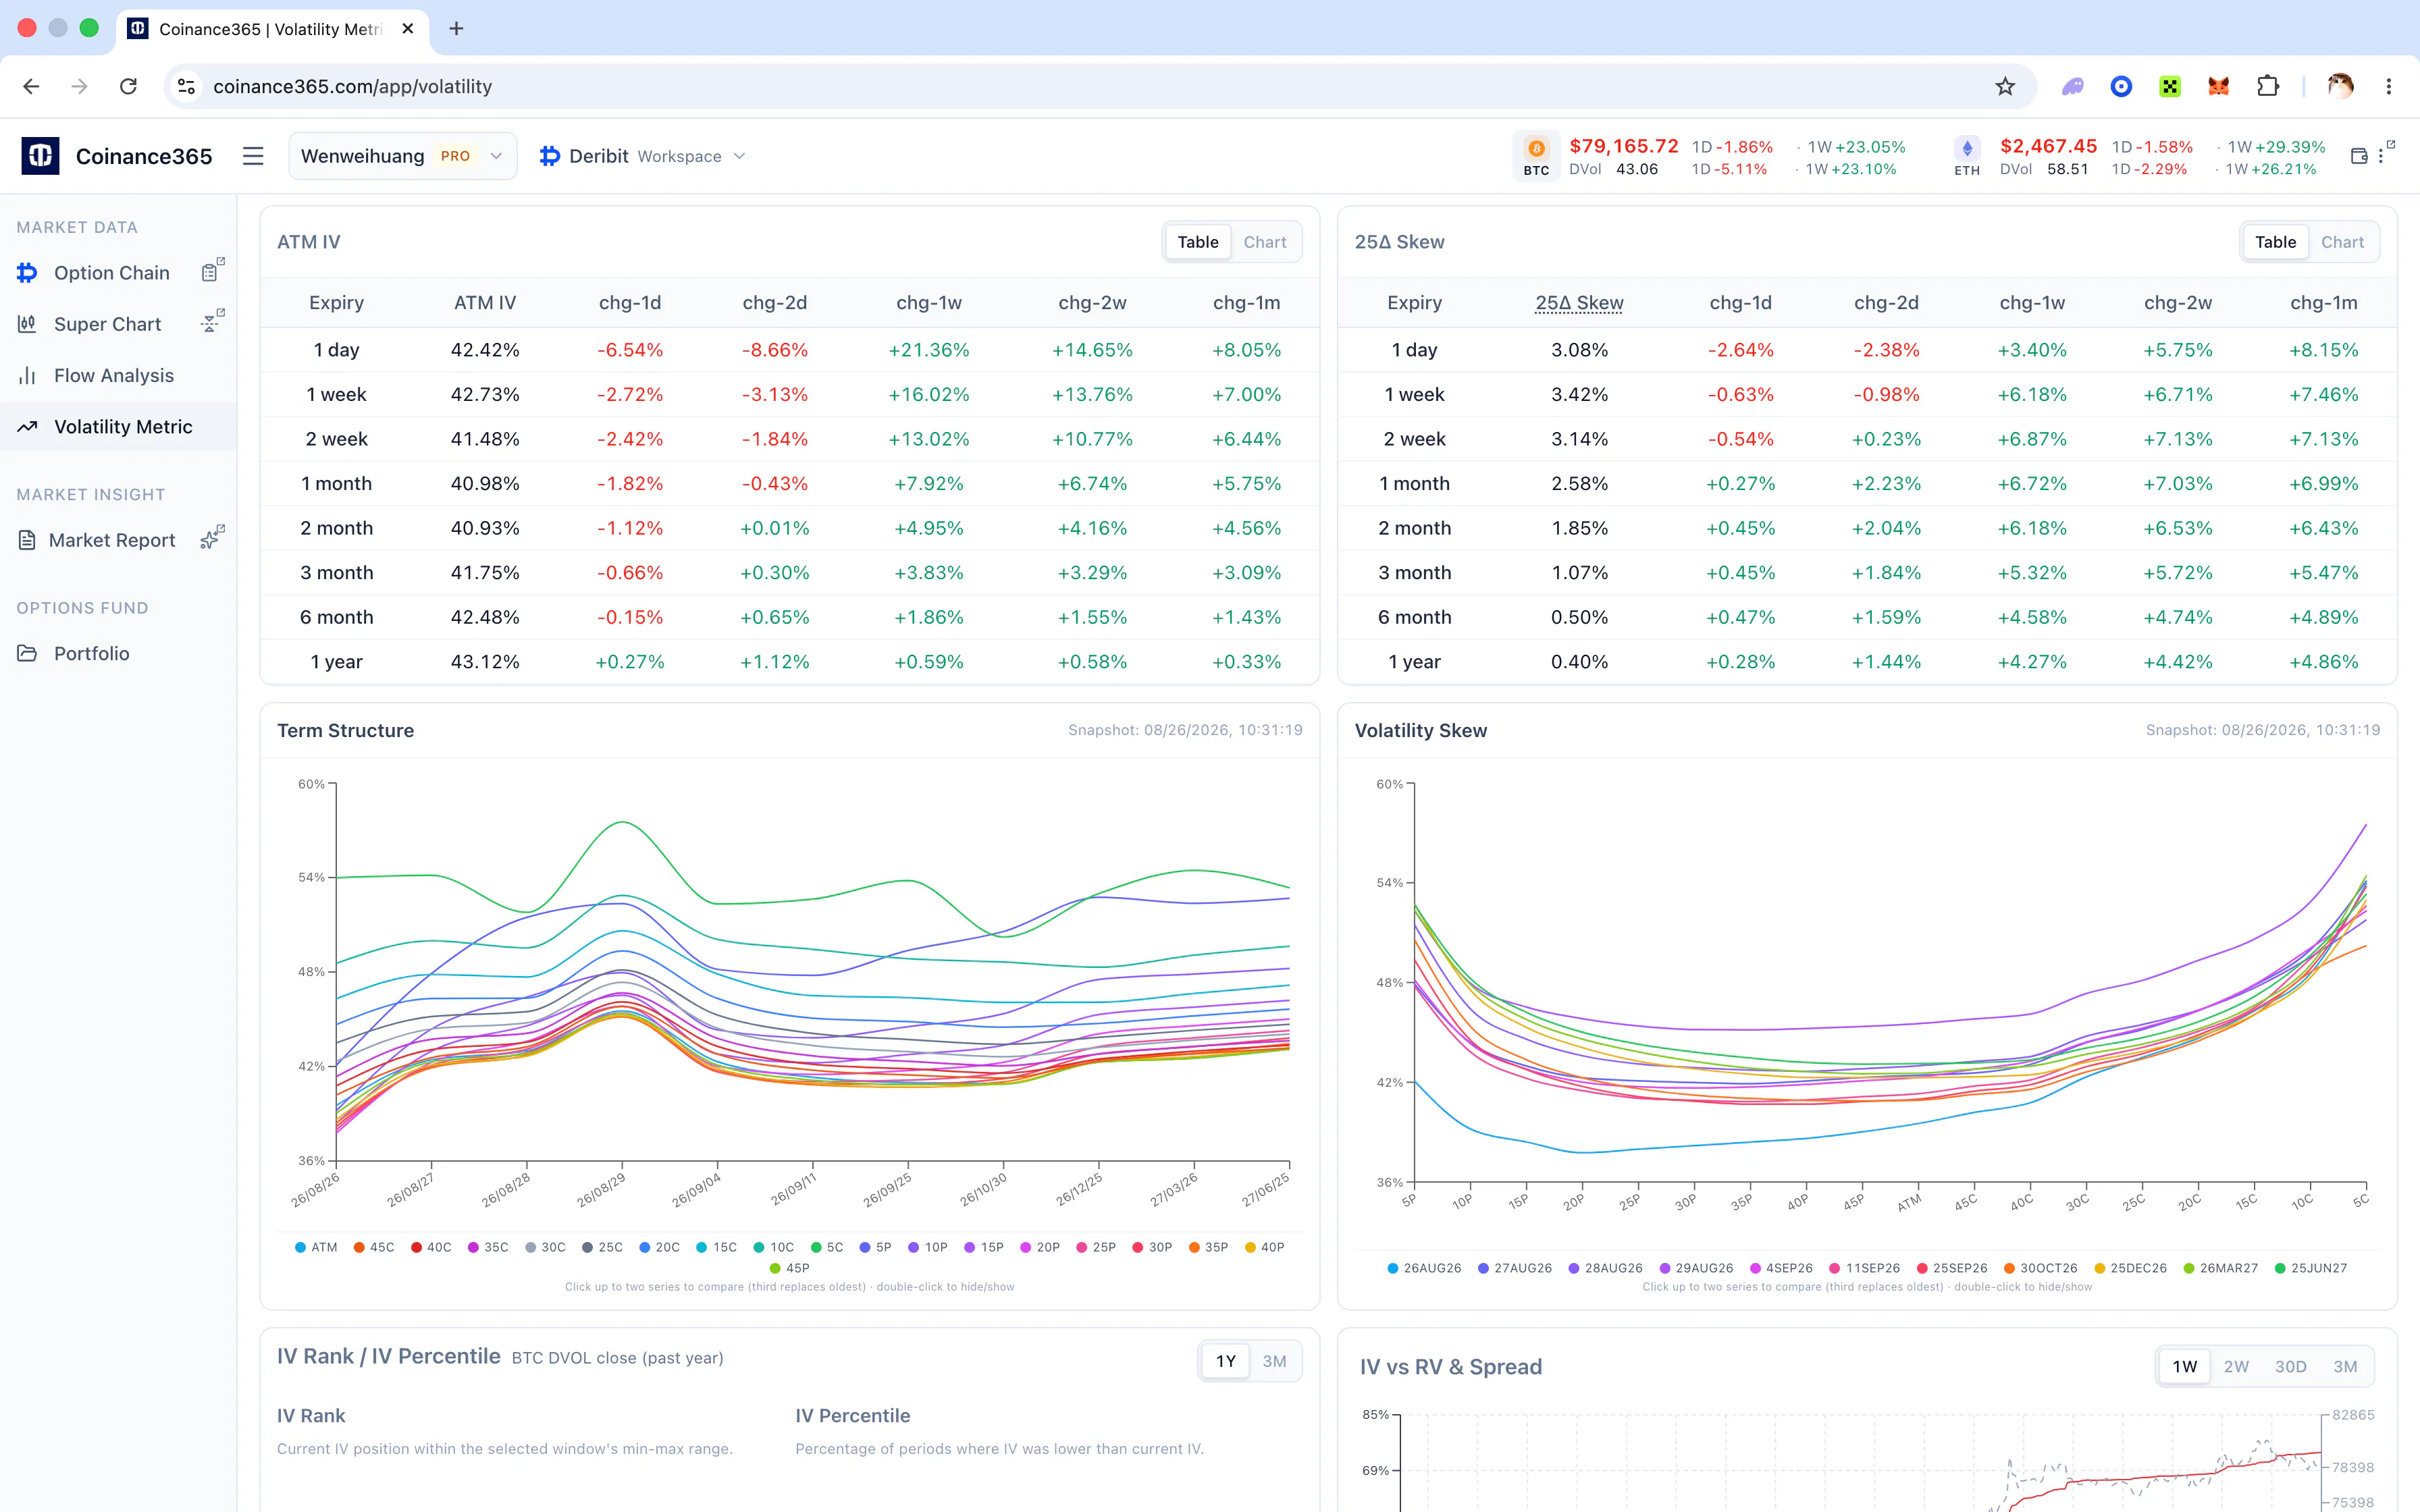Open Market Report page
Viewport: 2420px width, 1512px height.
pos(111,539)
